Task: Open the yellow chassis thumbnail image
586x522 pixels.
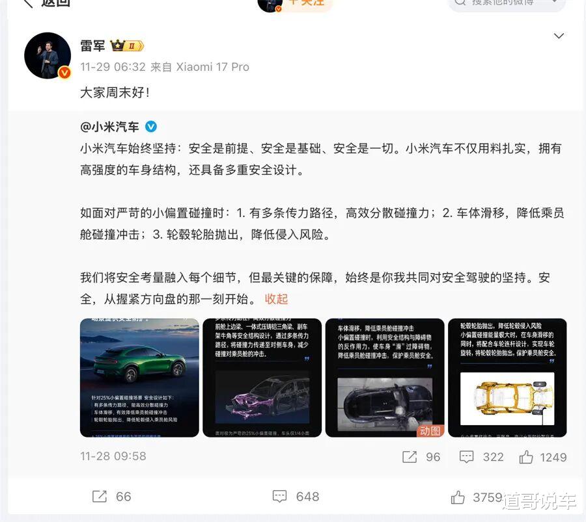Action: 507,378
